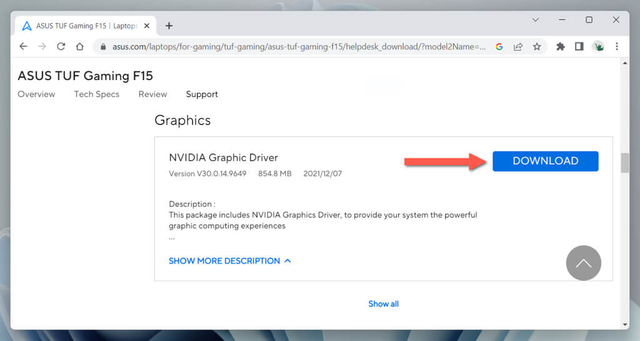Select the Review tab
The width and height of the screenshot is (640, 341).
[x=152, y=94]
